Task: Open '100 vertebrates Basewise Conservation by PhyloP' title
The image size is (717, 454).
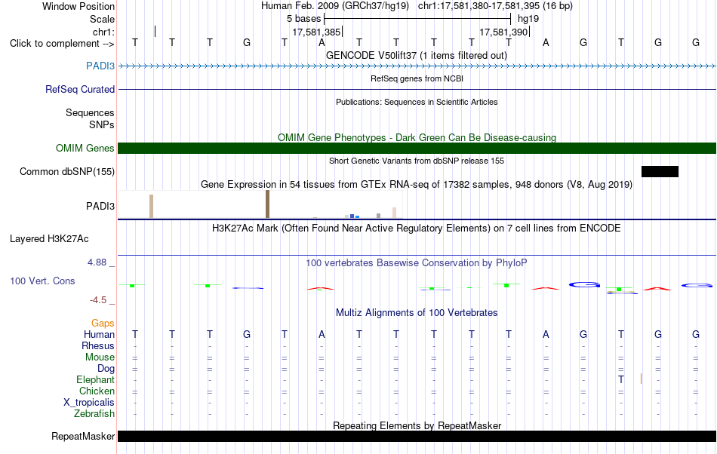Action: click(416, 262)
